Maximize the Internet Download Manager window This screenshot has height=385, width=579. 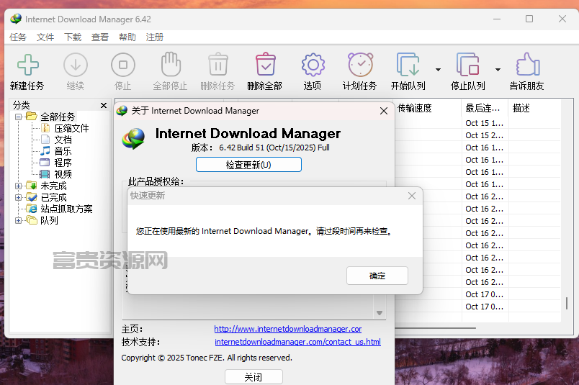(x=529, y=19)
